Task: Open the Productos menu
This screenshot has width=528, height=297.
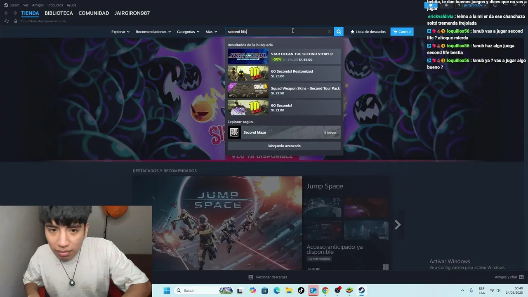Action: click(x=55, y=5)
